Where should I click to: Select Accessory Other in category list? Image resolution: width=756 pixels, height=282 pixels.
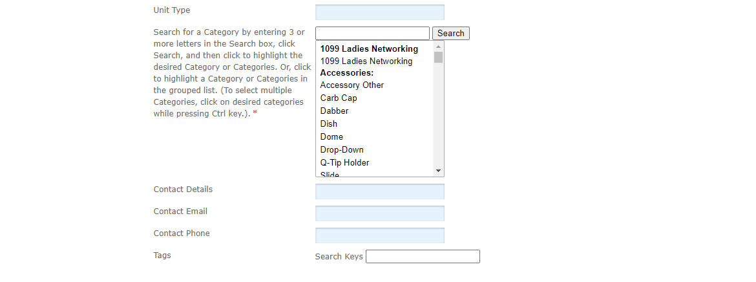coord(352,85)
